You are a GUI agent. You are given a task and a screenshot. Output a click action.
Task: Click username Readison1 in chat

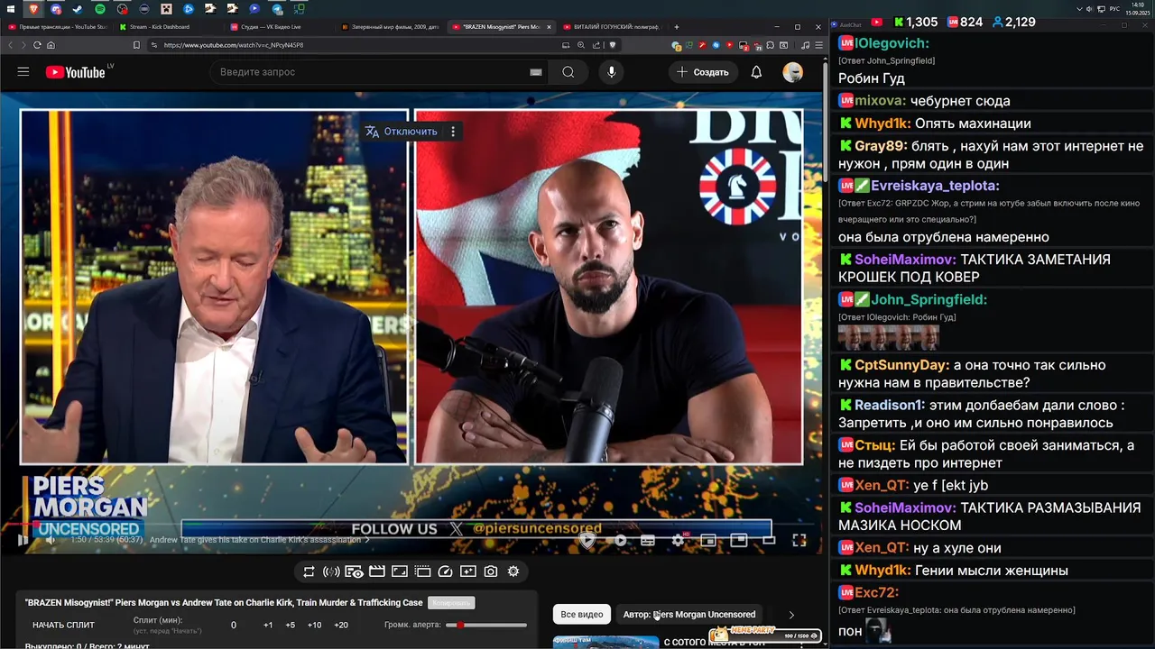tap(890, 406)
